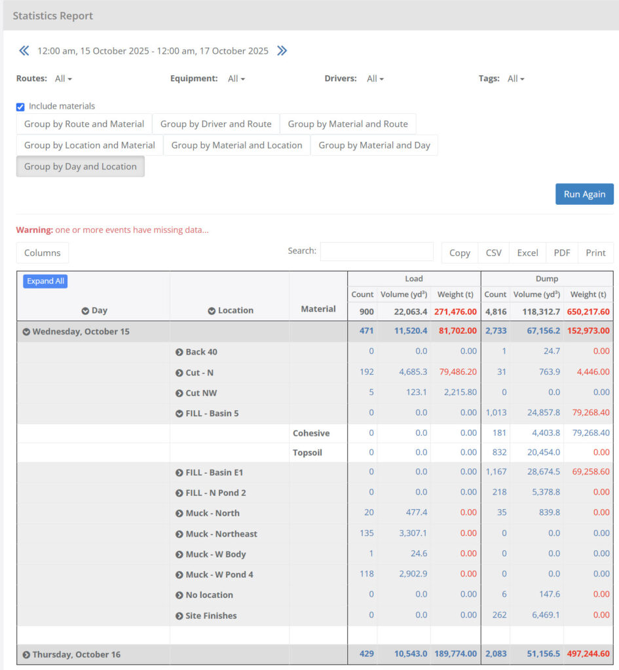Click inside the Search field
This screenshot has width=619, height=670.
click(x=377, y=251)
